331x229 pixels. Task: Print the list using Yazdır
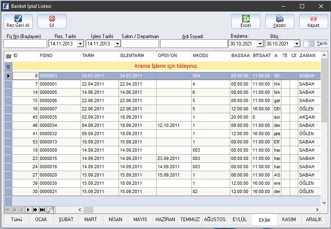tap(279, 21)
